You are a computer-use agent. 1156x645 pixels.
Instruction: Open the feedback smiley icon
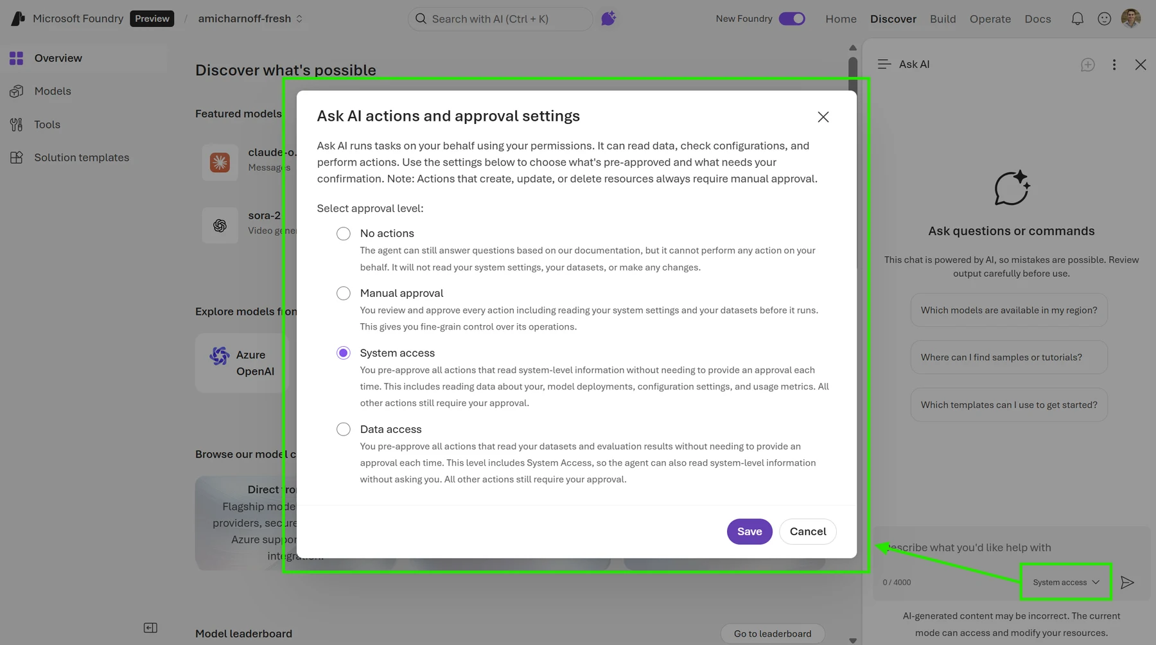click(x=1104, y=19)
